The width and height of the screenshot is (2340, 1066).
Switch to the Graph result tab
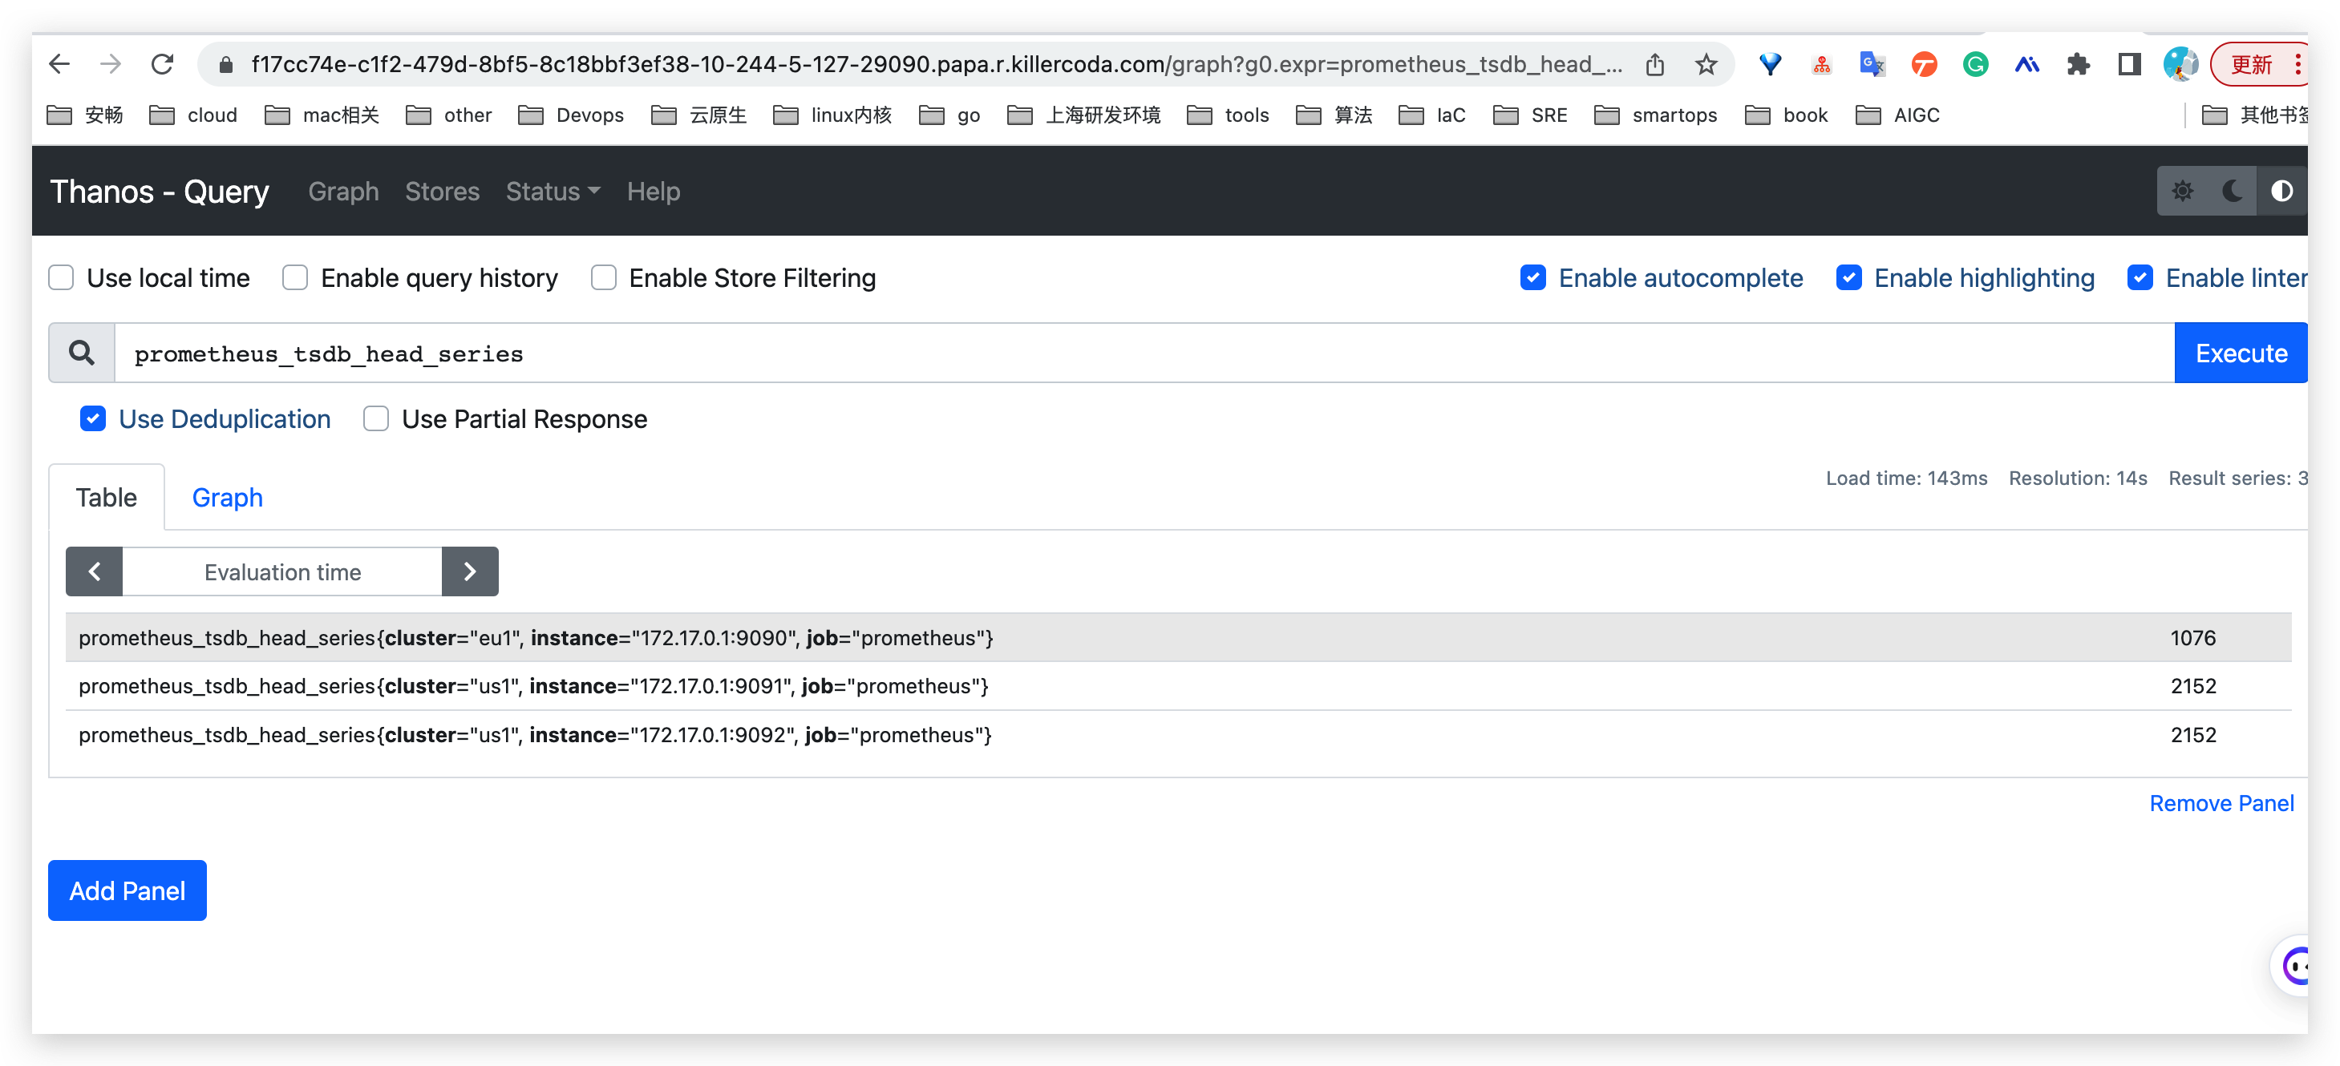[x=227, y=498]
